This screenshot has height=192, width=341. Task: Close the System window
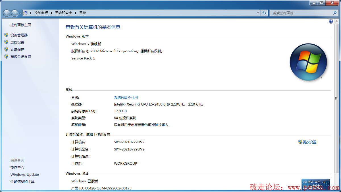(x=332, y=3)
